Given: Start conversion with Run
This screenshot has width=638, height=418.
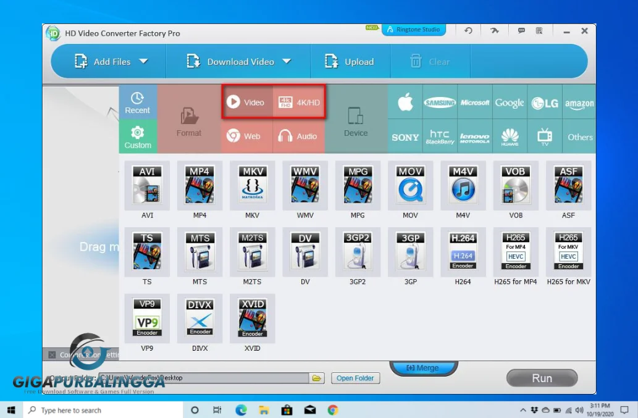Looking at the screenshot, I should coord(542,378).
